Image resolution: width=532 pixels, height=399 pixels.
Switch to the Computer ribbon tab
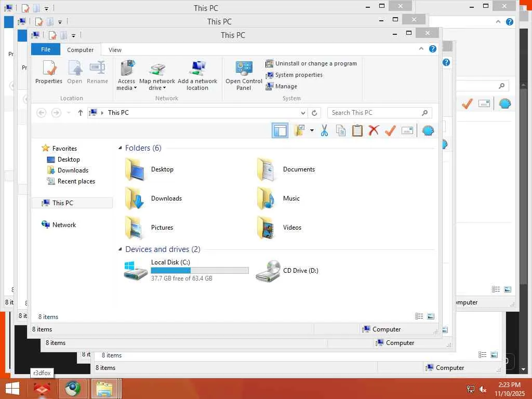pos(80,49)
